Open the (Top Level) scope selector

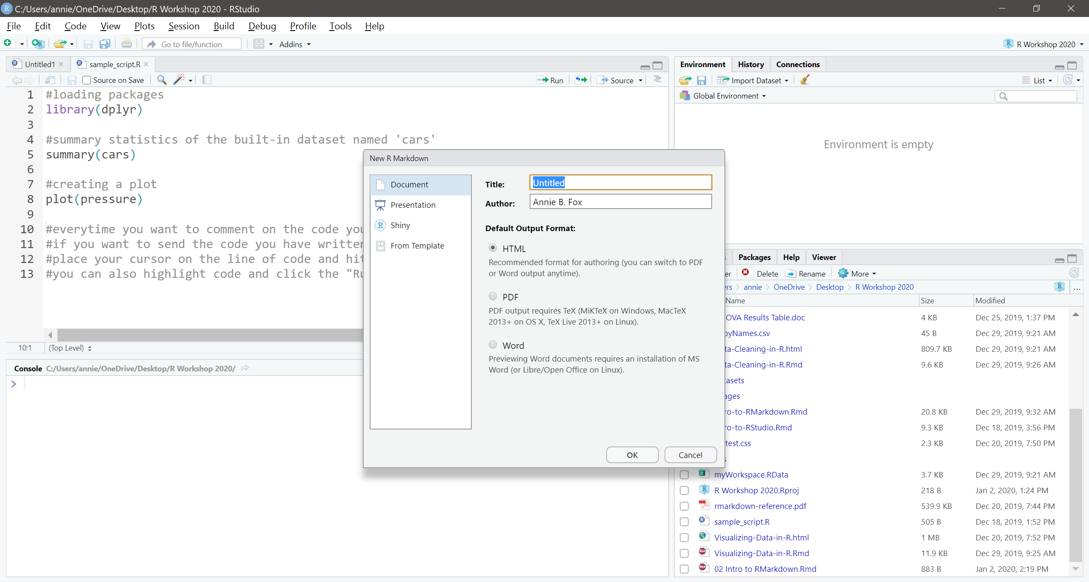coord(70,348)
